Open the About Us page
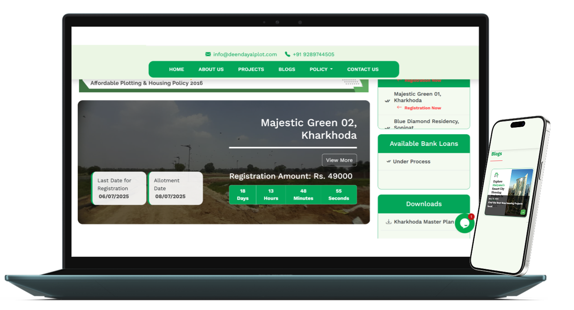This screenshot has height=310, width=574. 211,69
